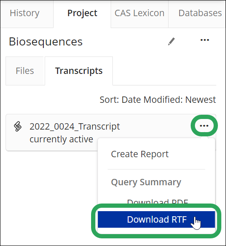This screenshot has width=226, height=246.
Task: Select the Transcripts sub-tab
Action: [79, 71]
